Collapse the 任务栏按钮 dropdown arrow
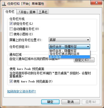The image size is (104, 108). pos(88,46)
